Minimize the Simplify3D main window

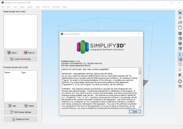tap(164, 2)
